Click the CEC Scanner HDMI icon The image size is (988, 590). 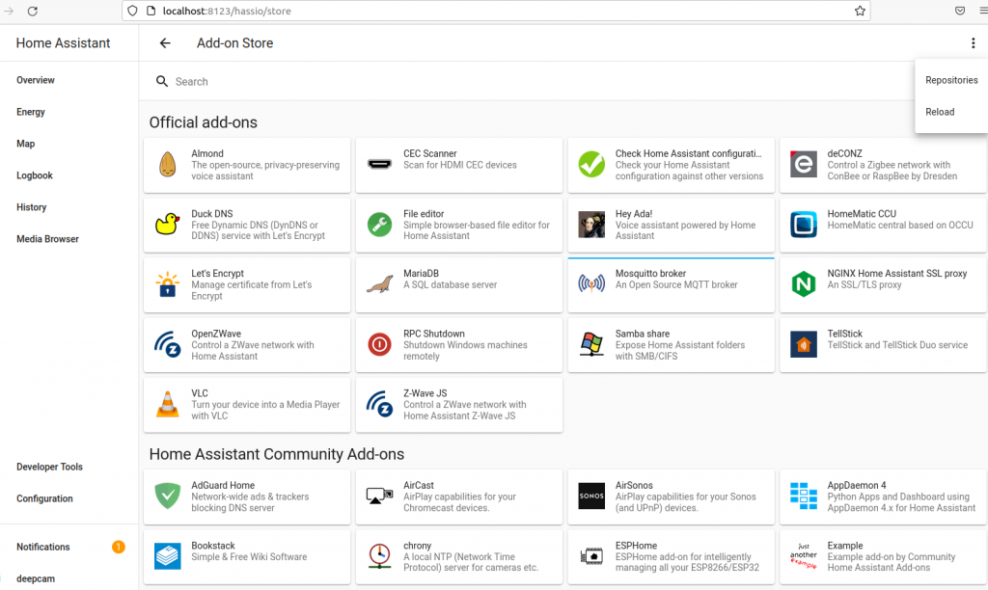(379, 165)
